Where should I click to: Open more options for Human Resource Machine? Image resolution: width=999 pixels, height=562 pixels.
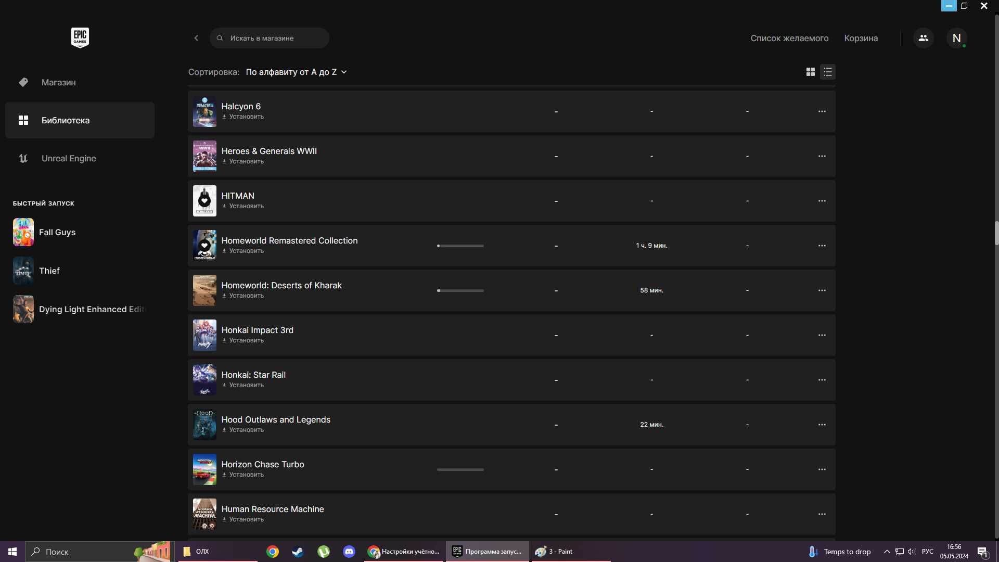(x=822, y=514)
